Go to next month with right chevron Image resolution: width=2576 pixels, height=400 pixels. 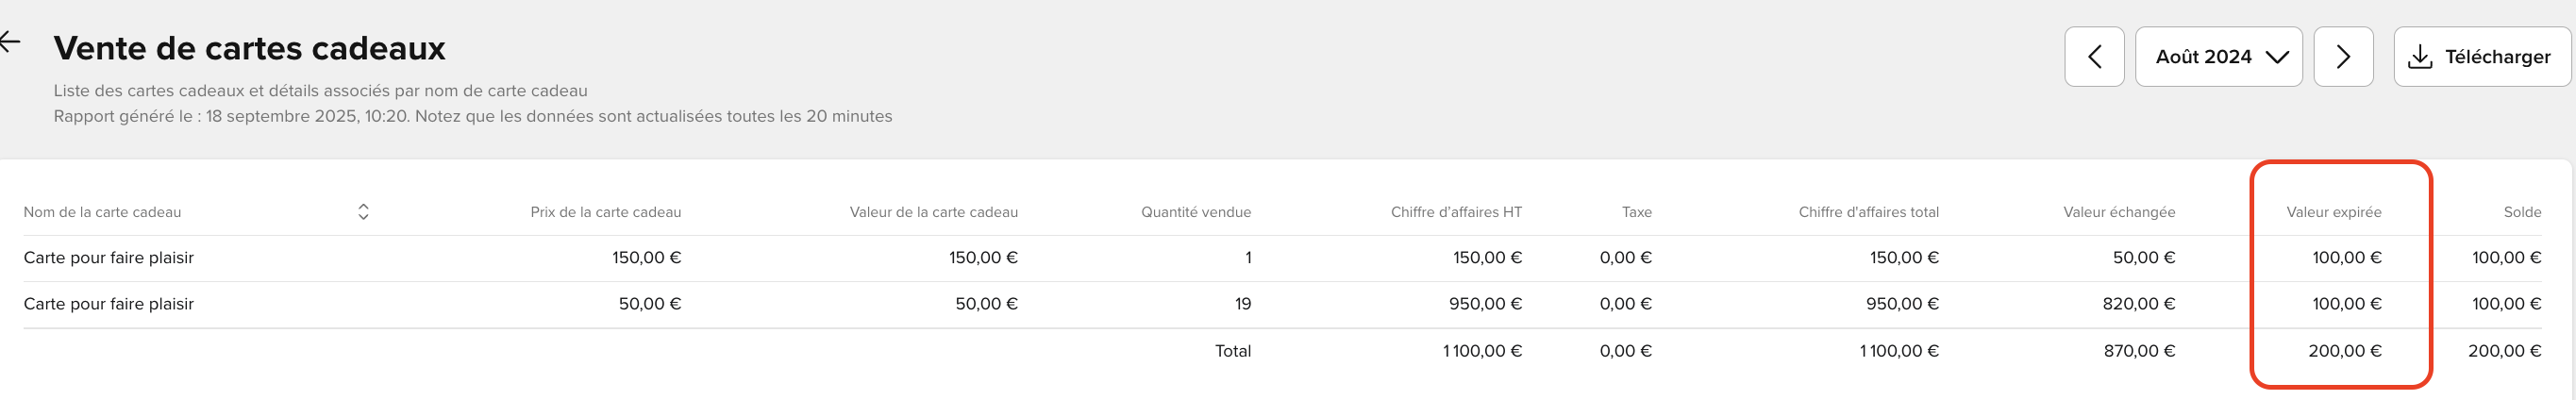point(2343,57)
